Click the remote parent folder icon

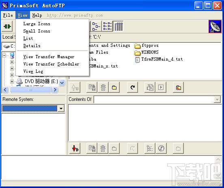pos(178,148)
